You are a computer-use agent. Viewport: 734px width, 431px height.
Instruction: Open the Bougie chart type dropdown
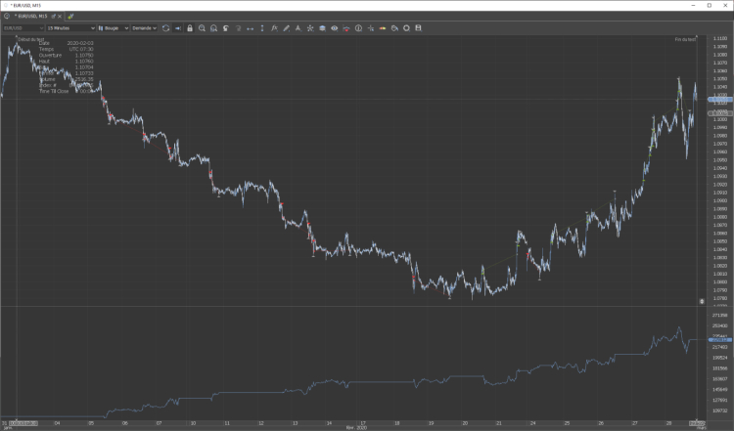click(x=113, y=28)
